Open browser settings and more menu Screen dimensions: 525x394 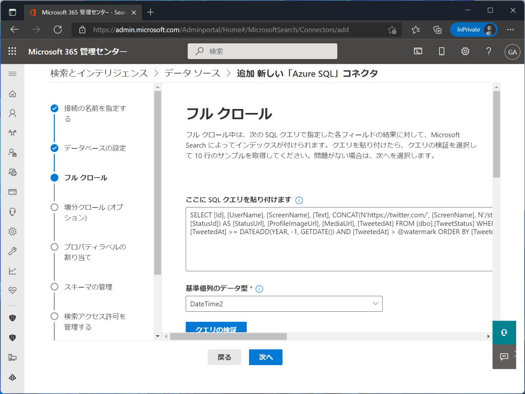pos(511,30)
